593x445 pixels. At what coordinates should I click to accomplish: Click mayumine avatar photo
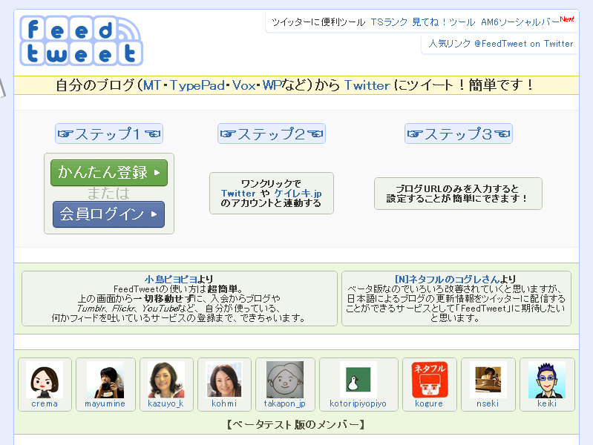105,380
